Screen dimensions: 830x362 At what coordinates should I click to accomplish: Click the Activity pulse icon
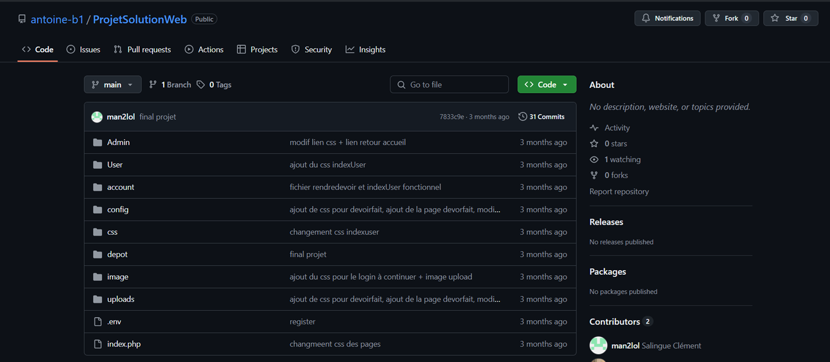[x=594, y=128]
